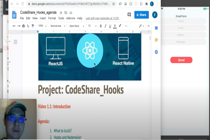
Task: Open the Tools menu
Action: [61, 18]
